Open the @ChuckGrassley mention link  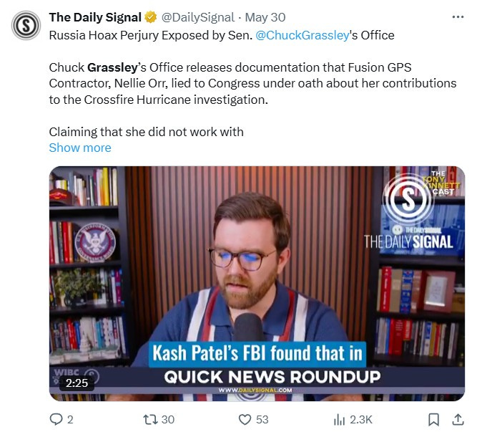click(303, 35)
